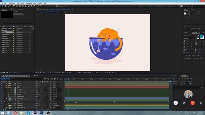Image resolution: width=205 pixels, height=115 pixels.
Task: Apply All Caps in Character panel
Action: (193, 56)
